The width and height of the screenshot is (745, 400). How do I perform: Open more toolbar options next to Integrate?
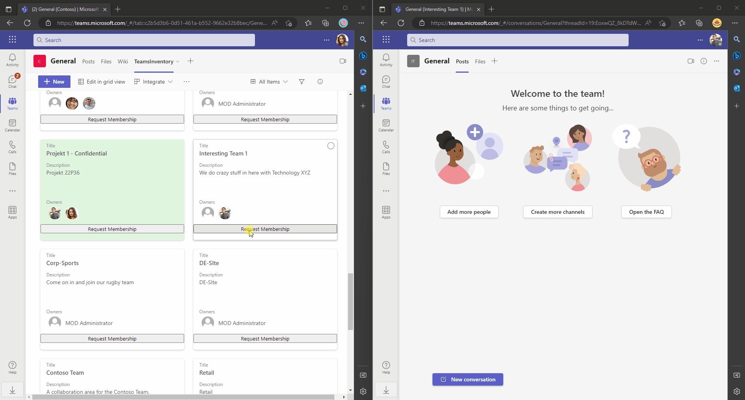pos(186,82)
